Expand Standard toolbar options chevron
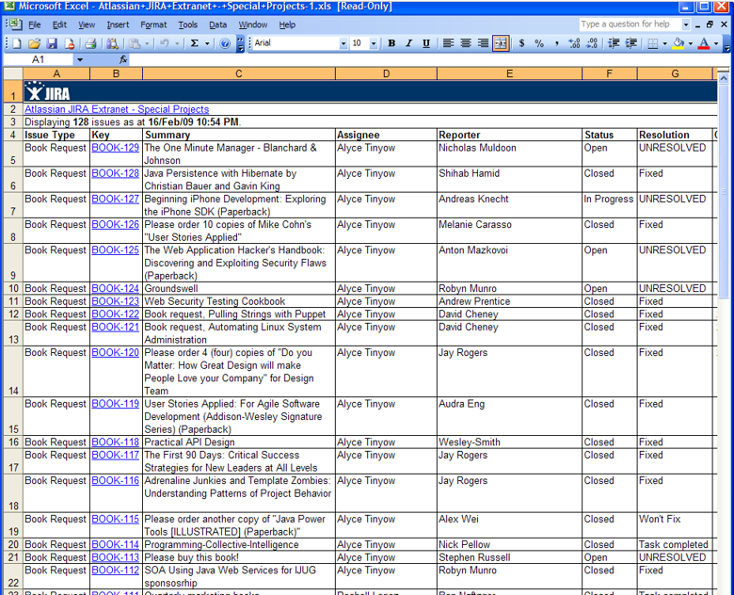 pos(240,43)
